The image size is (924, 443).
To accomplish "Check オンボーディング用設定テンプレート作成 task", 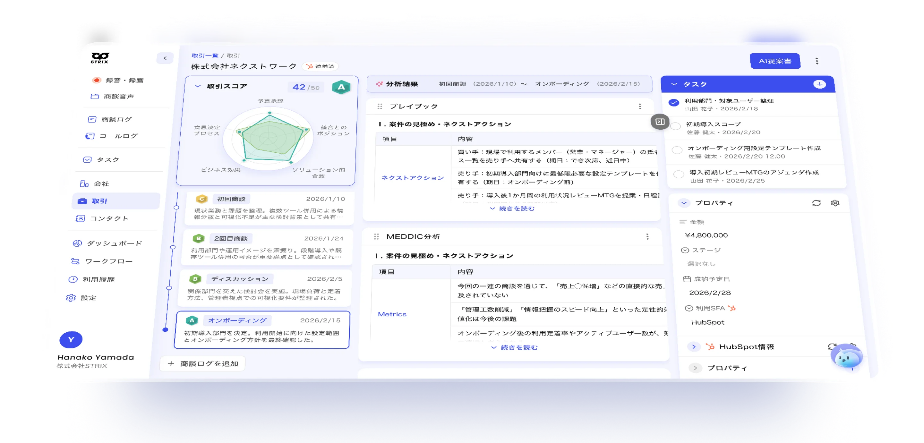I will tap(677, 150).
